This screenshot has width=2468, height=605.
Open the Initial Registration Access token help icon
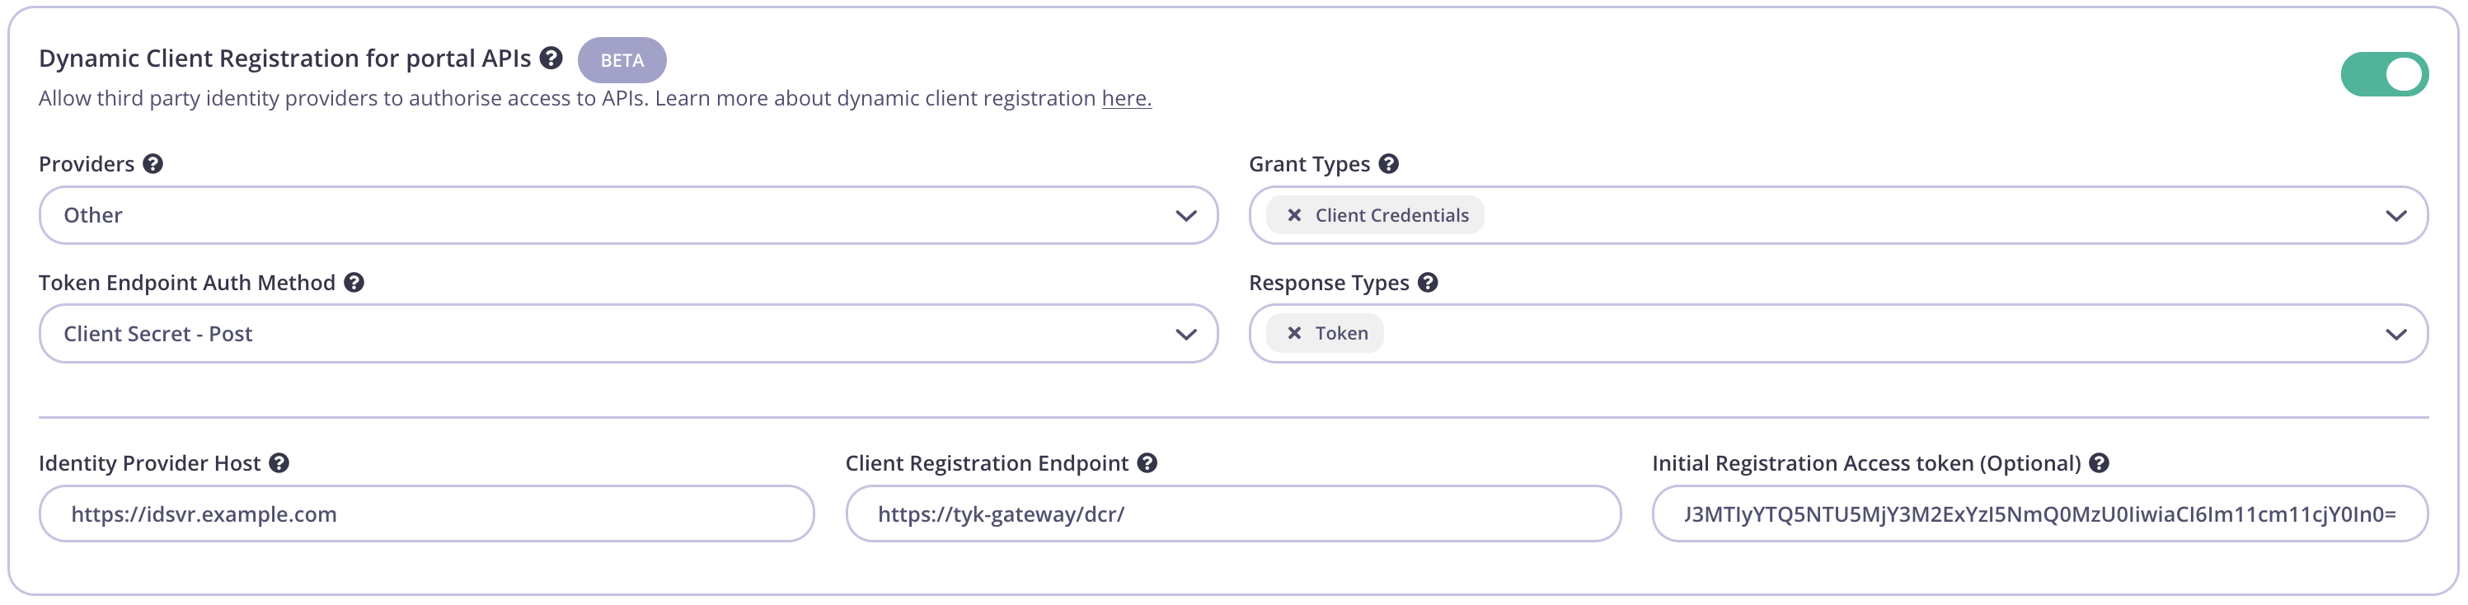click(2098, 462)
